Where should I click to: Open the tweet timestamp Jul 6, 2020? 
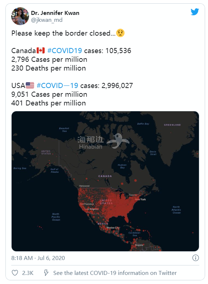point(51,258)
